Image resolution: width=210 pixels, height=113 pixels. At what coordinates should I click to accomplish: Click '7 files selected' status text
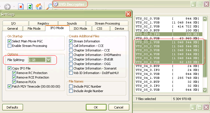pos(146,99)
